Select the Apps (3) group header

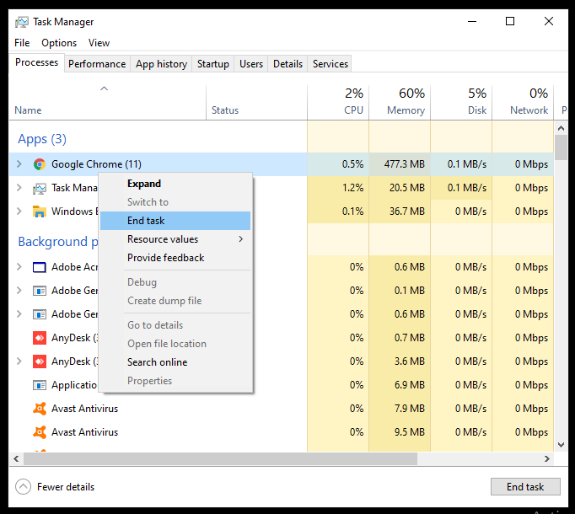coord(42,139)
